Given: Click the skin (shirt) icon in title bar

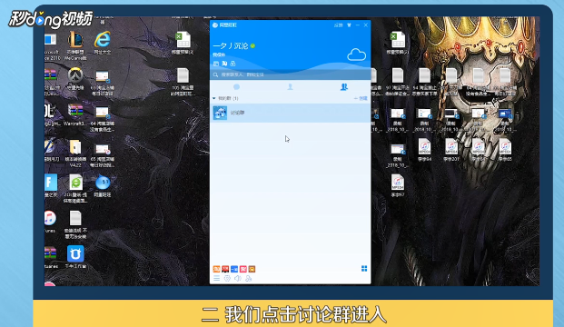Looking at the screenshot, I should point(349,25).
